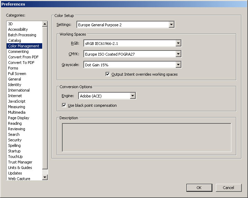Open the CMYK working space dropdown
The height and width of the screenshot is (198, 248).
click(132, 54)
